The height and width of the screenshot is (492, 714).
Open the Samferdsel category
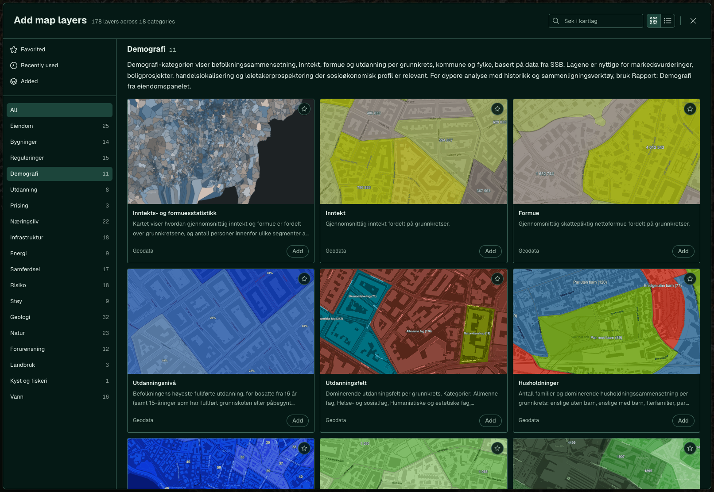59,269
